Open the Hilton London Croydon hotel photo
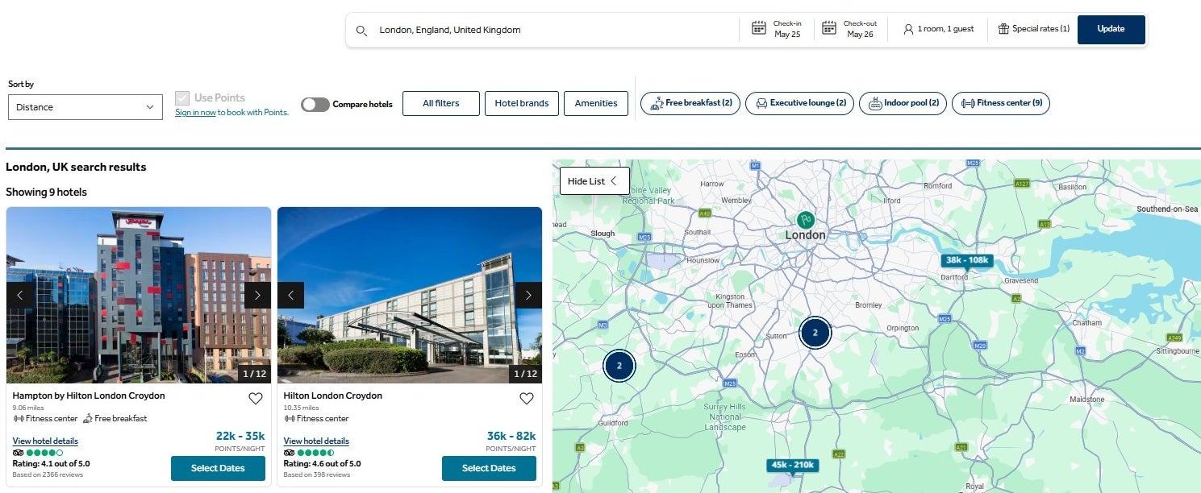The height and width of the screenshot is (493, 1201). point(410,296)
